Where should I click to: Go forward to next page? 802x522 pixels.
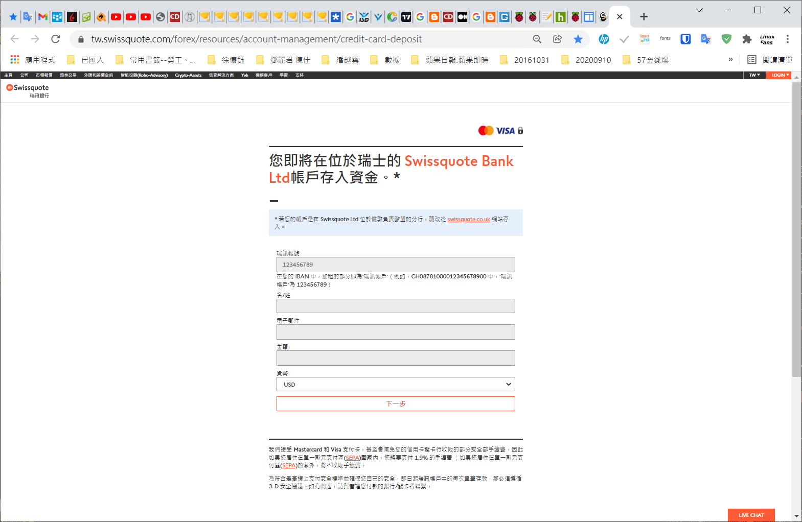point(35,39)
